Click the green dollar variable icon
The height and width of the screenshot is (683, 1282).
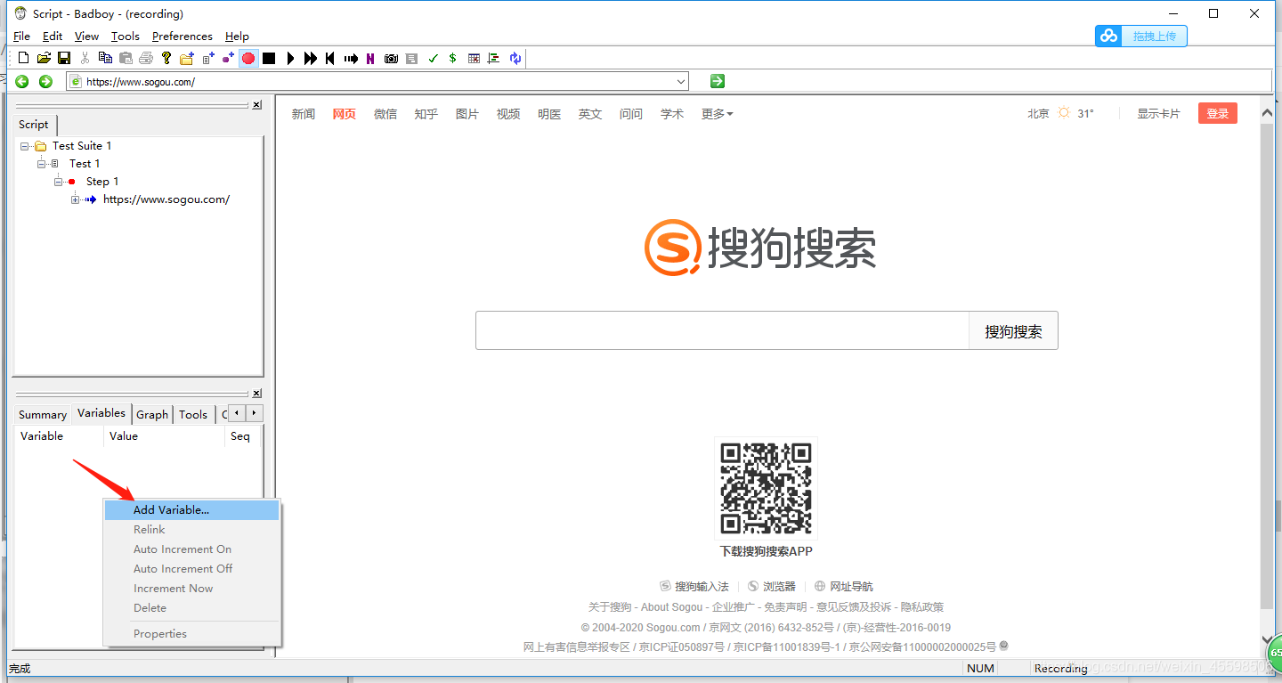click(x=452, y=58)
